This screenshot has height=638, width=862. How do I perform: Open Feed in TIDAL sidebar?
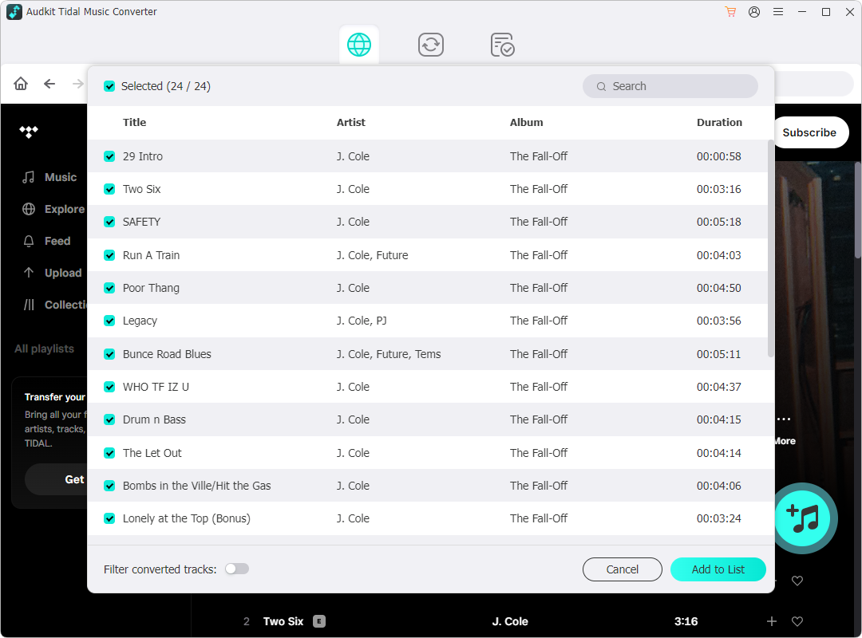tap(46, 241)
